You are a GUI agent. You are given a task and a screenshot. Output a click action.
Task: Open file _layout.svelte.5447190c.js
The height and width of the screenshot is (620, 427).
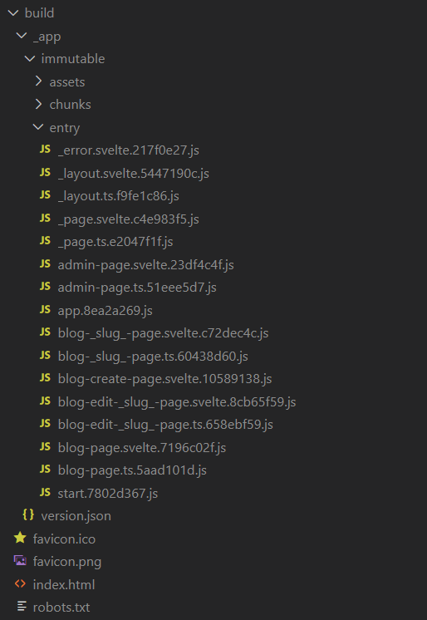[134, 173]
